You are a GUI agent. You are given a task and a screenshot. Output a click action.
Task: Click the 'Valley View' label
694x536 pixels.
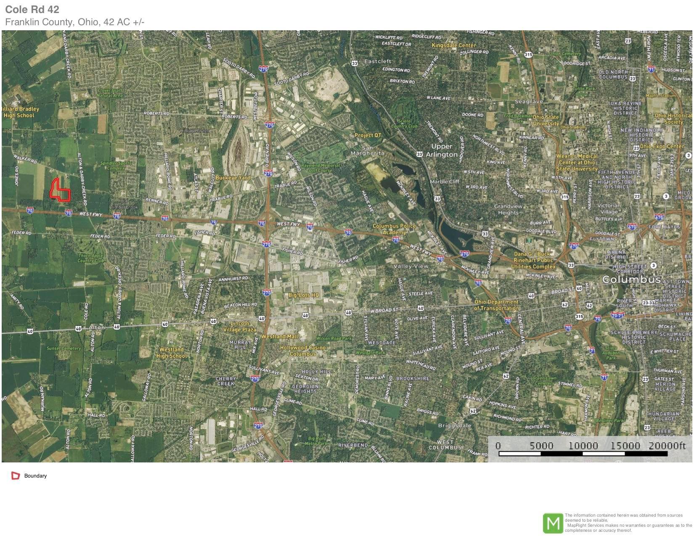coord(411,266)
